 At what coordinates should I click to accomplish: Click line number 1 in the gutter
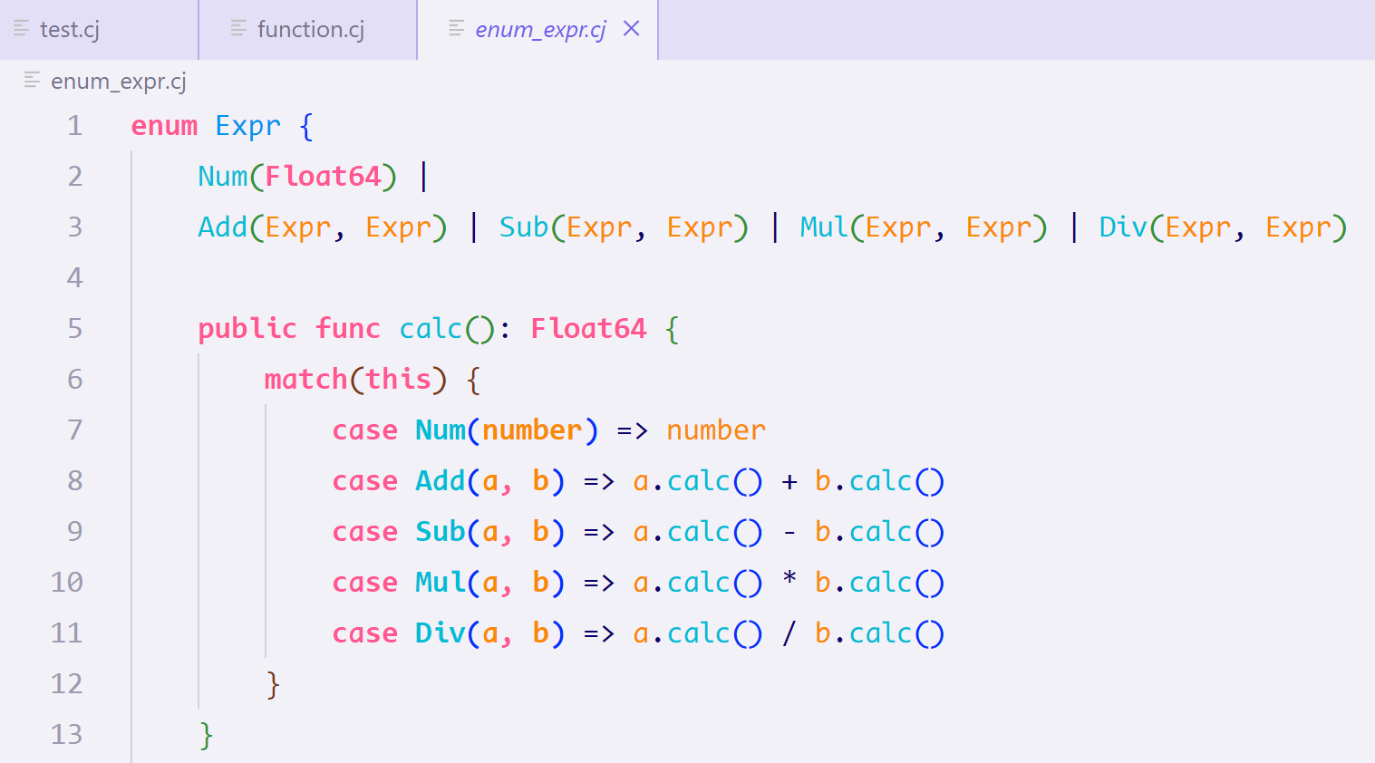[74, 126]
